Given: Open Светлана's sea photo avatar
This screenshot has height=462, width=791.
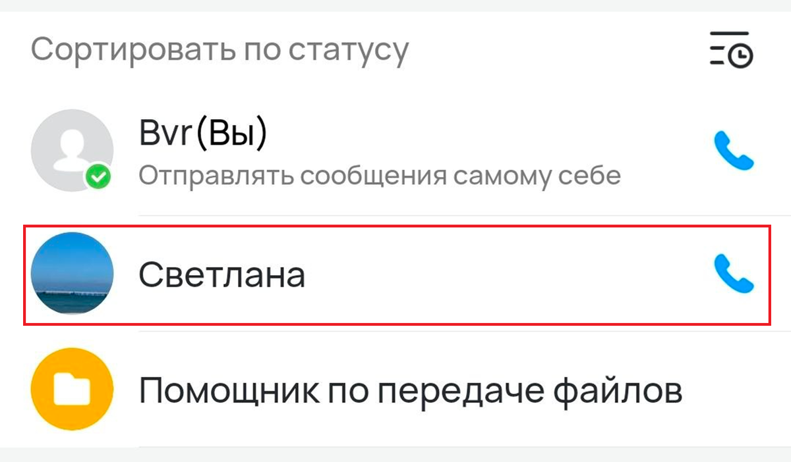Looking at the screenshot, I should pos(73,274).
